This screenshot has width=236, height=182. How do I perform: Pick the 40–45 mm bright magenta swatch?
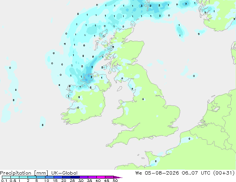tap(101, 177)
